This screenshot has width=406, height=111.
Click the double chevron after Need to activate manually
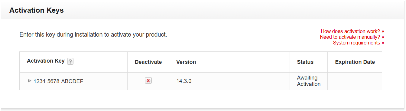[x=383, y=37]
